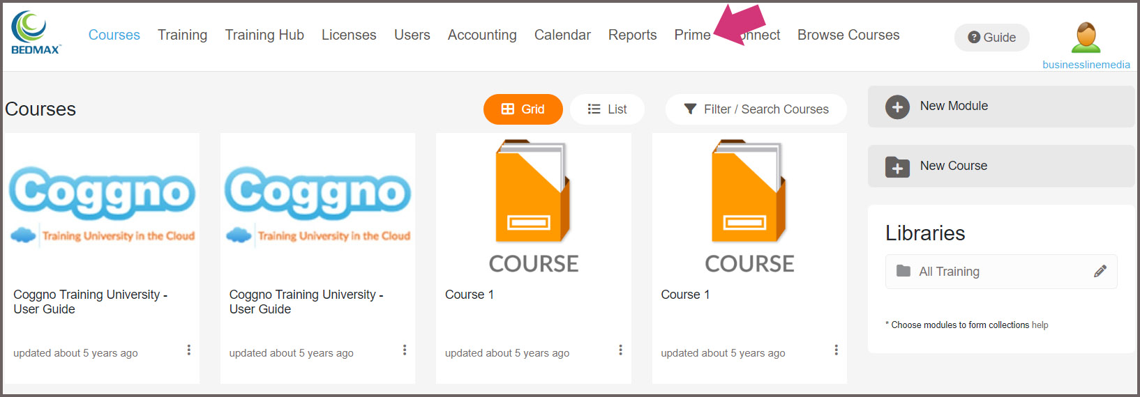Go to Browse Courses
1140x397 pixels.
[848, 35]
